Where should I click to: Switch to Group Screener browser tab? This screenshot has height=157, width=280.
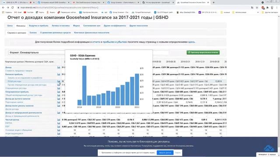(122, 3)
